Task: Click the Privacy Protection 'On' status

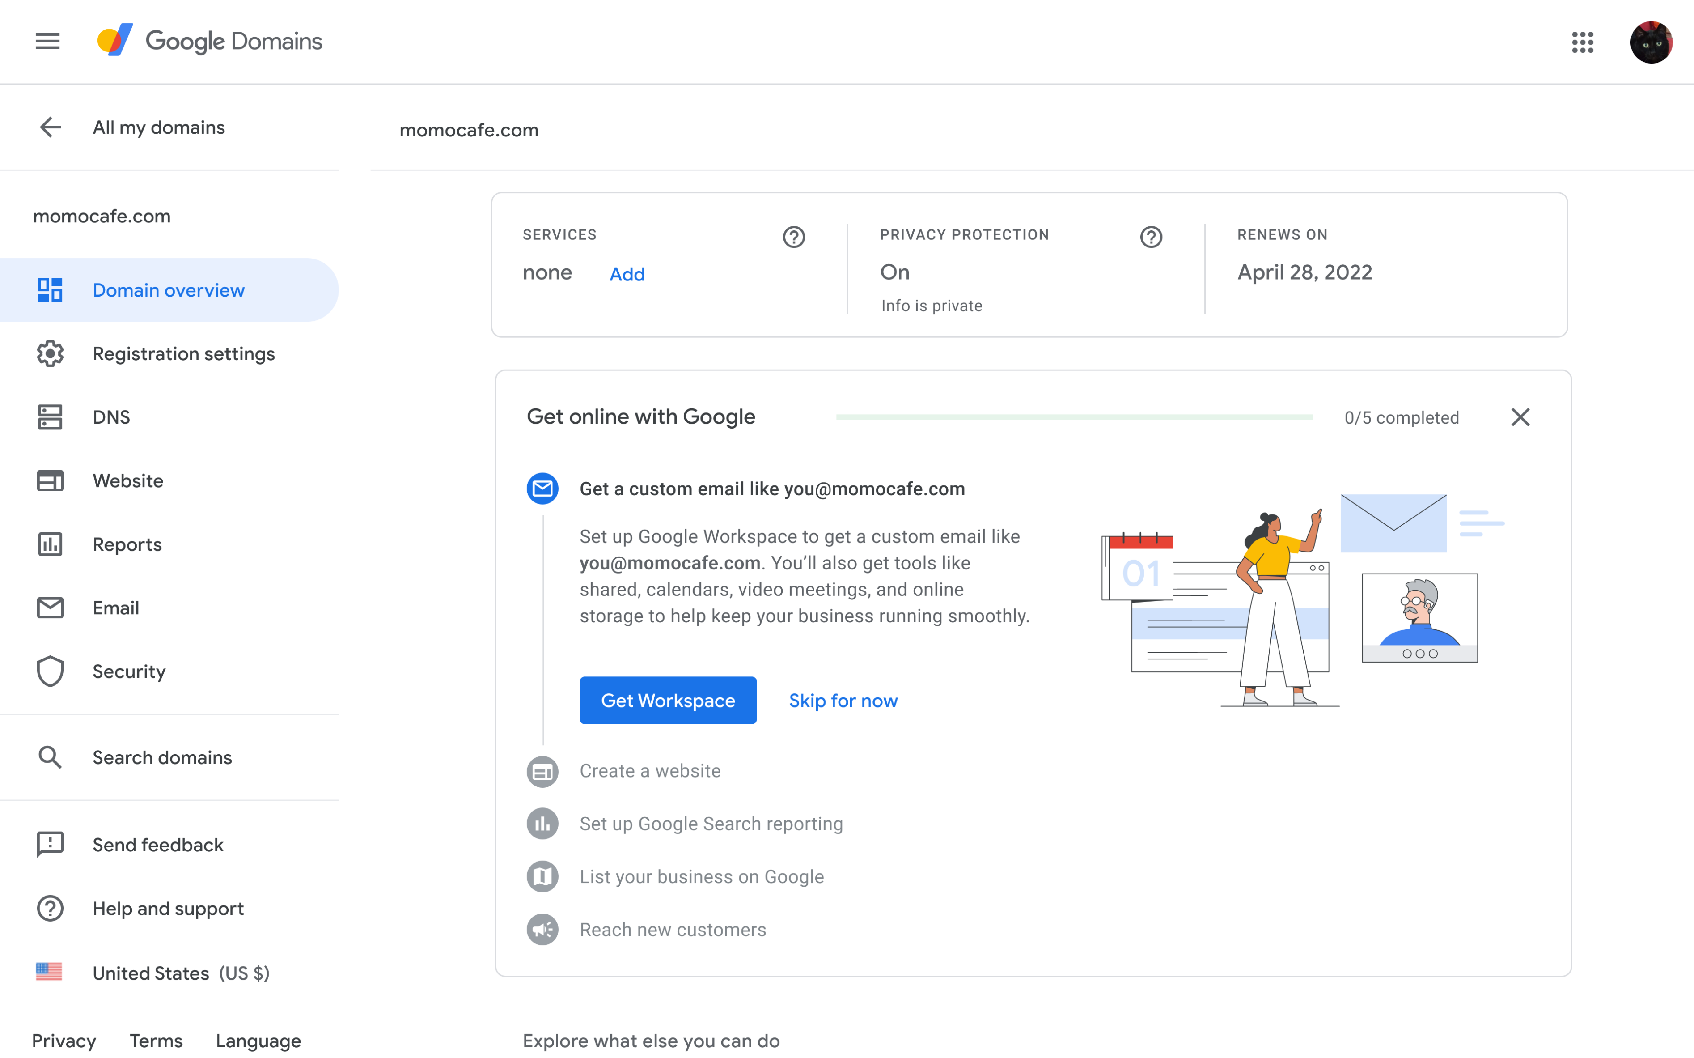Action: (x=895, y=272)
